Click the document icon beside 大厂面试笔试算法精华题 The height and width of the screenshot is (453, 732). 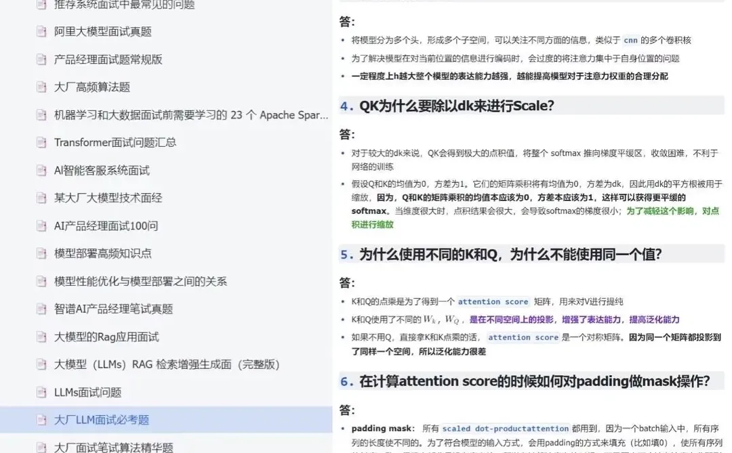[41, 447]
